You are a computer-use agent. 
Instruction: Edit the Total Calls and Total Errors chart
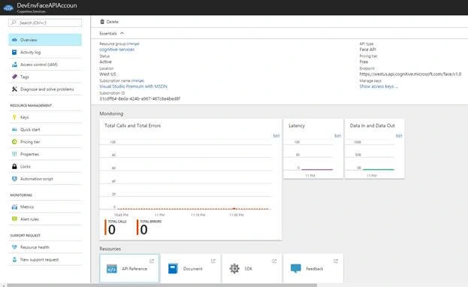(276, 135)
